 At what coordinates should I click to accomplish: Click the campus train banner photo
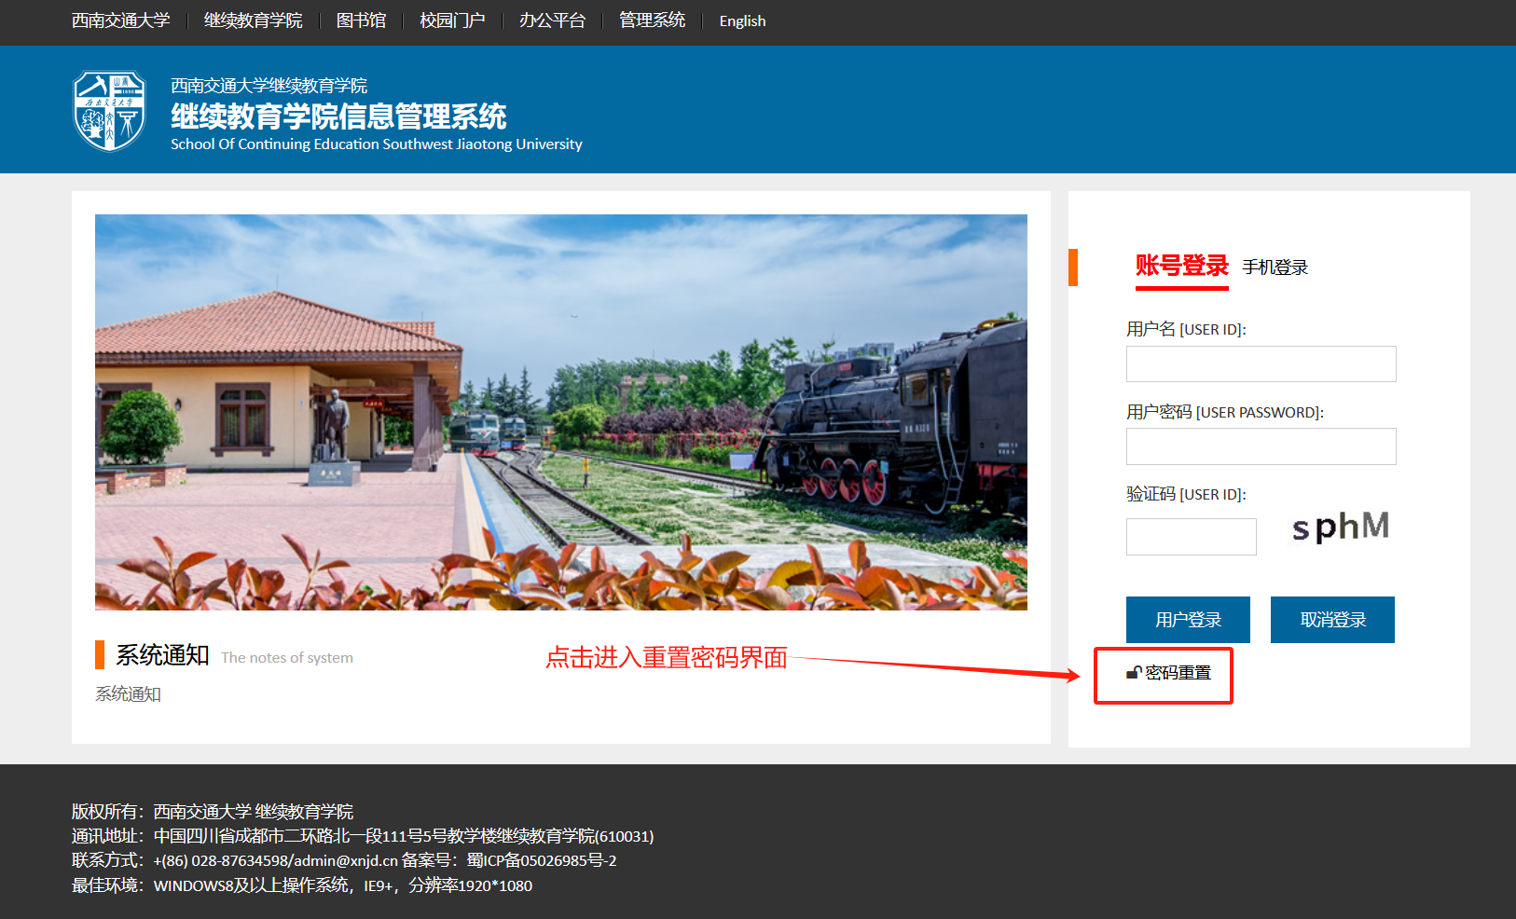(x=560, y=412)
